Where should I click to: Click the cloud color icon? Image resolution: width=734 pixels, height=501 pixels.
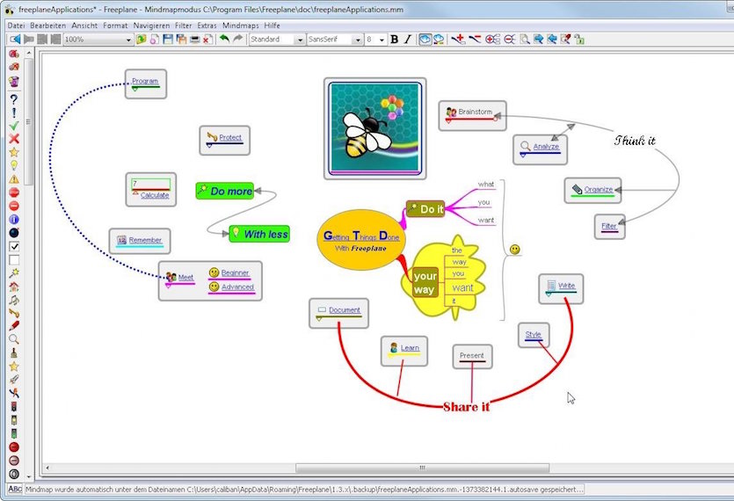click(x=439, y=40)
